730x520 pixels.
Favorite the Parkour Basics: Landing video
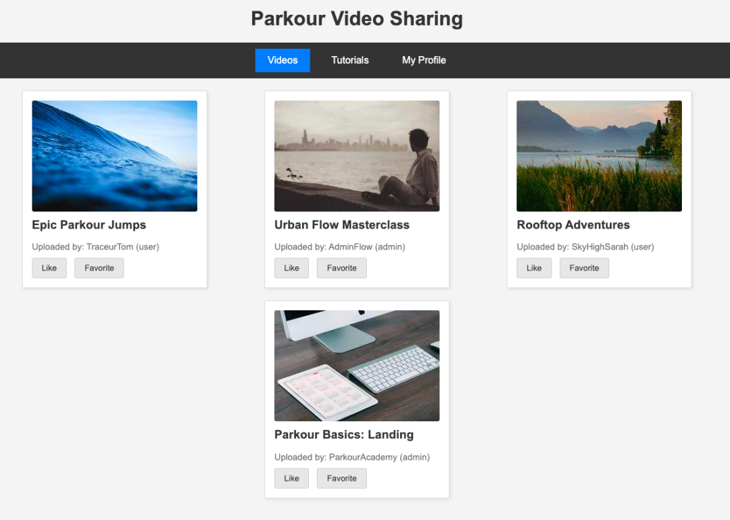342,478
